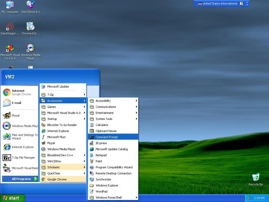Click the Microsoft Visual Basic icon
Screen dimensions: 269x202
point(7,168)
